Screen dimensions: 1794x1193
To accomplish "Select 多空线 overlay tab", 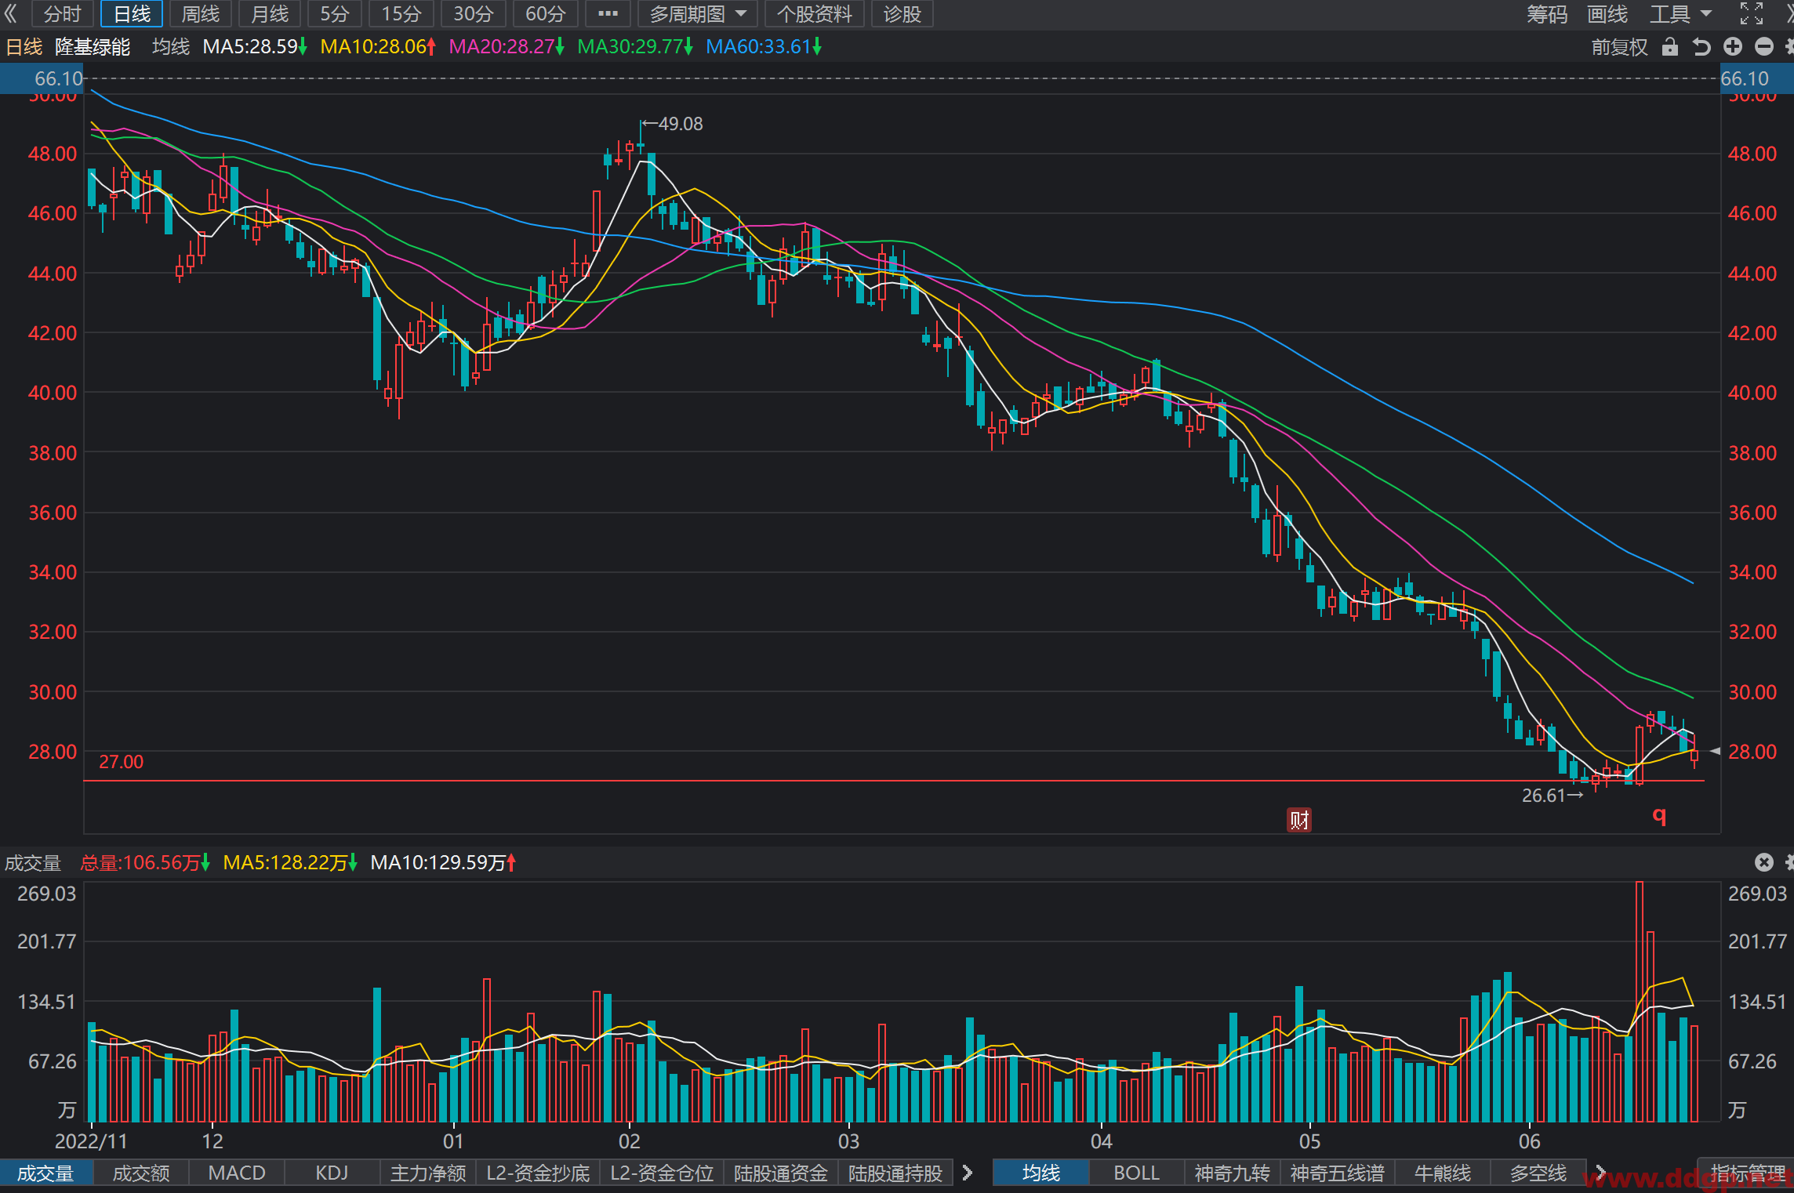I will pos(1538,1173).
